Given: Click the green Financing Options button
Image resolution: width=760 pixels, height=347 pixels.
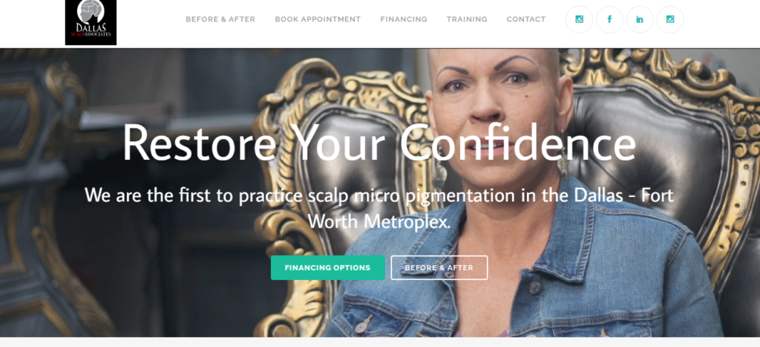Looking at the screenshot, I should [x=327, y=267].
